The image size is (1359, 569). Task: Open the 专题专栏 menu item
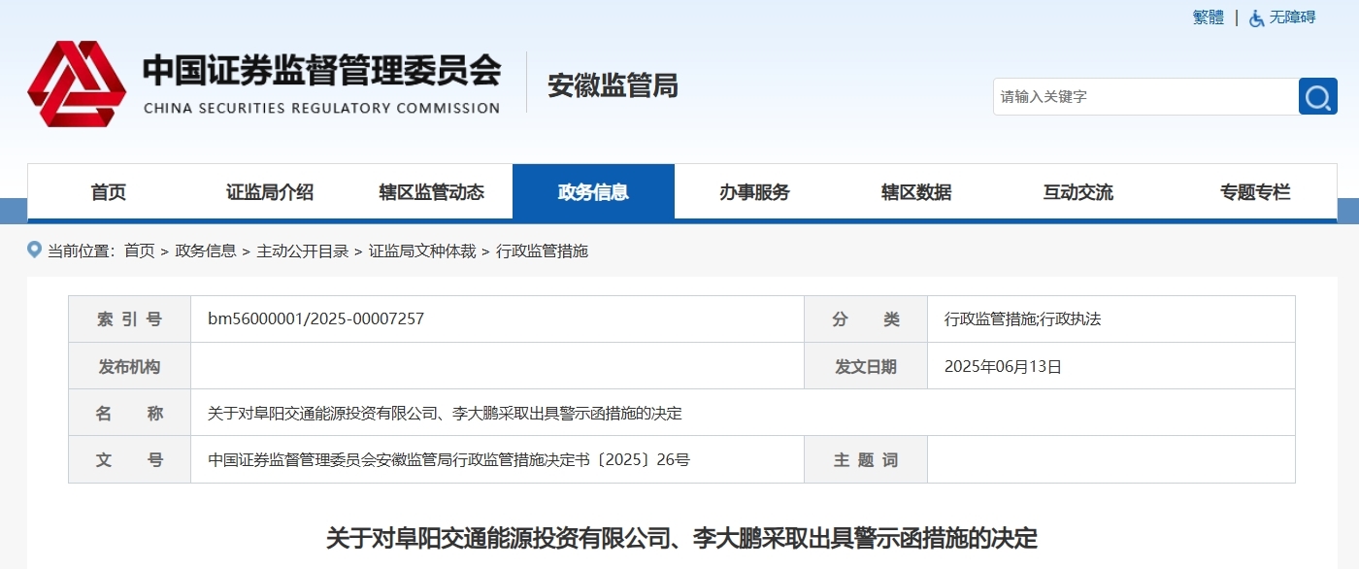[1255, 192]
